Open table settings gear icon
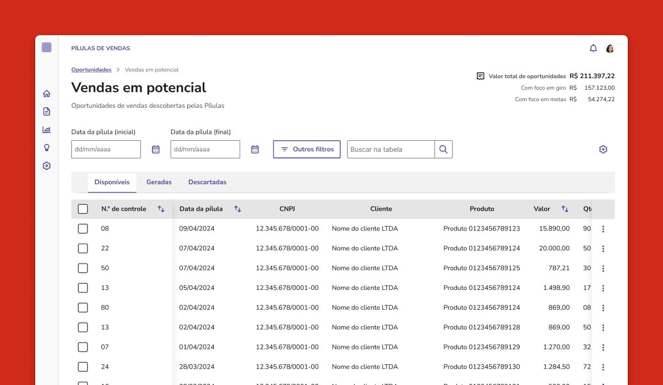 [x=603, y=150]
